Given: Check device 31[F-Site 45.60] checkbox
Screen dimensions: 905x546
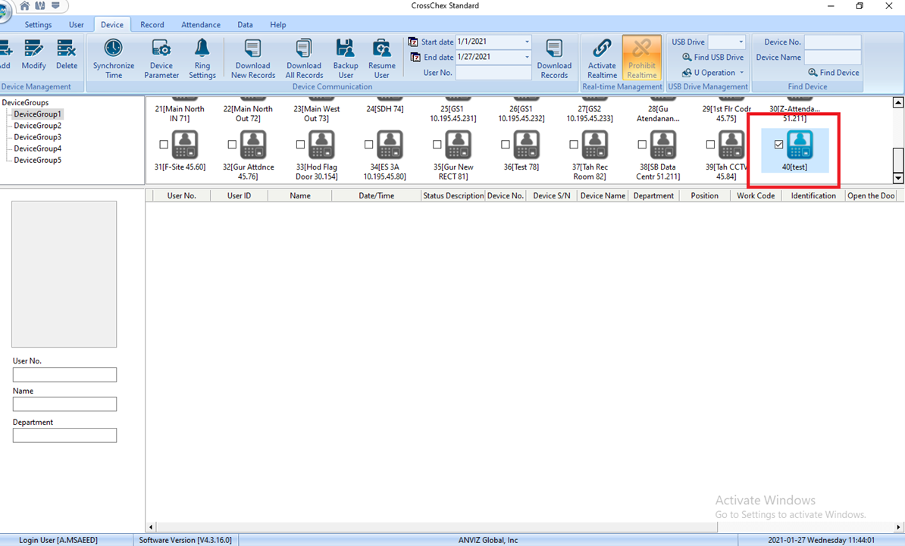Looking at the screenshot, I should (164, 145).
